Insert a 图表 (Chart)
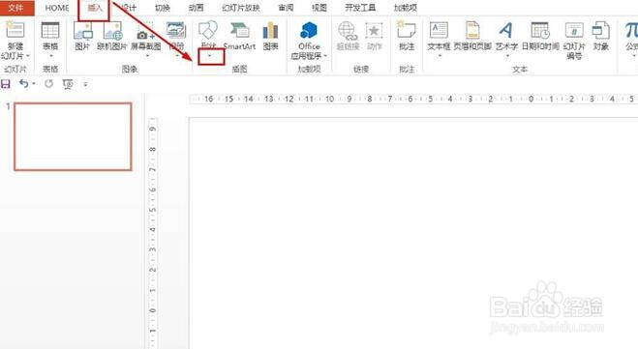Viewport: 638px width, 349px height. (270, 36)
